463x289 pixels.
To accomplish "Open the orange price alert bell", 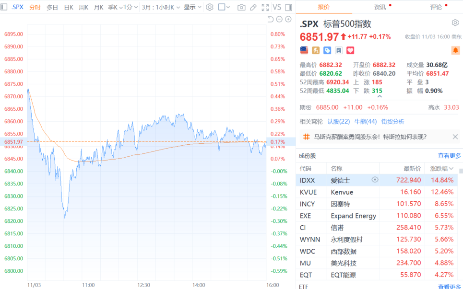I will tap(456, 50).
